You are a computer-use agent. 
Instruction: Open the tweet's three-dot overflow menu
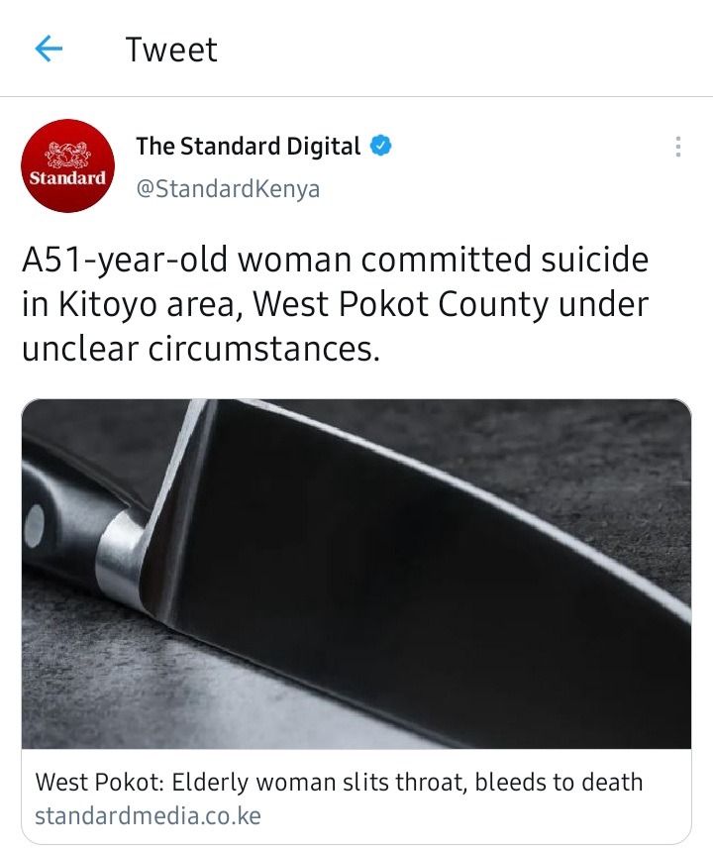(677, 147)
